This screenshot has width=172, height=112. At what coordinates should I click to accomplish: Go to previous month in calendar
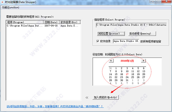111,61
